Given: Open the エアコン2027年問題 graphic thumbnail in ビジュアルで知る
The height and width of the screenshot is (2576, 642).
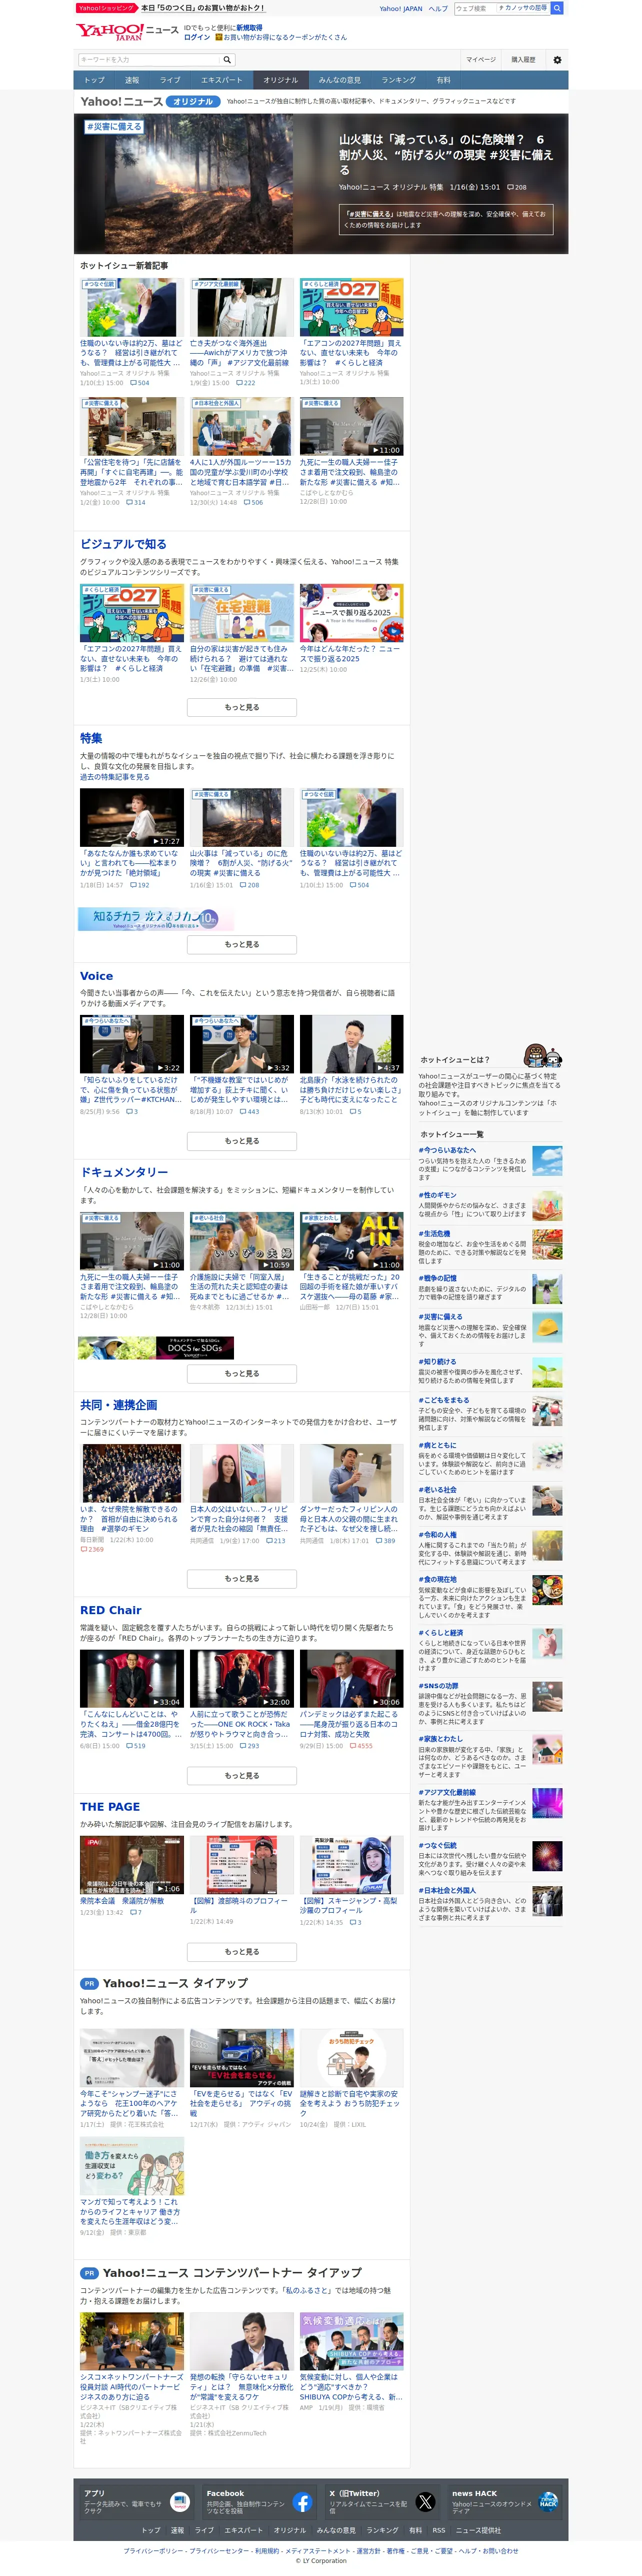Looking at the screenshot, I should click(x=132, y=613).
